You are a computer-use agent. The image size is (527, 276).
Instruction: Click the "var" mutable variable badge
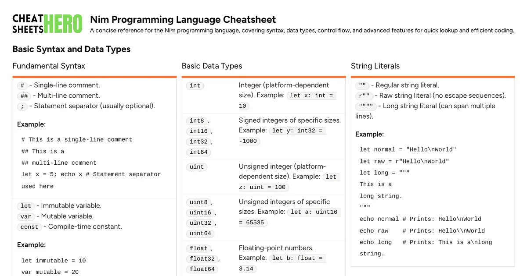26,216
